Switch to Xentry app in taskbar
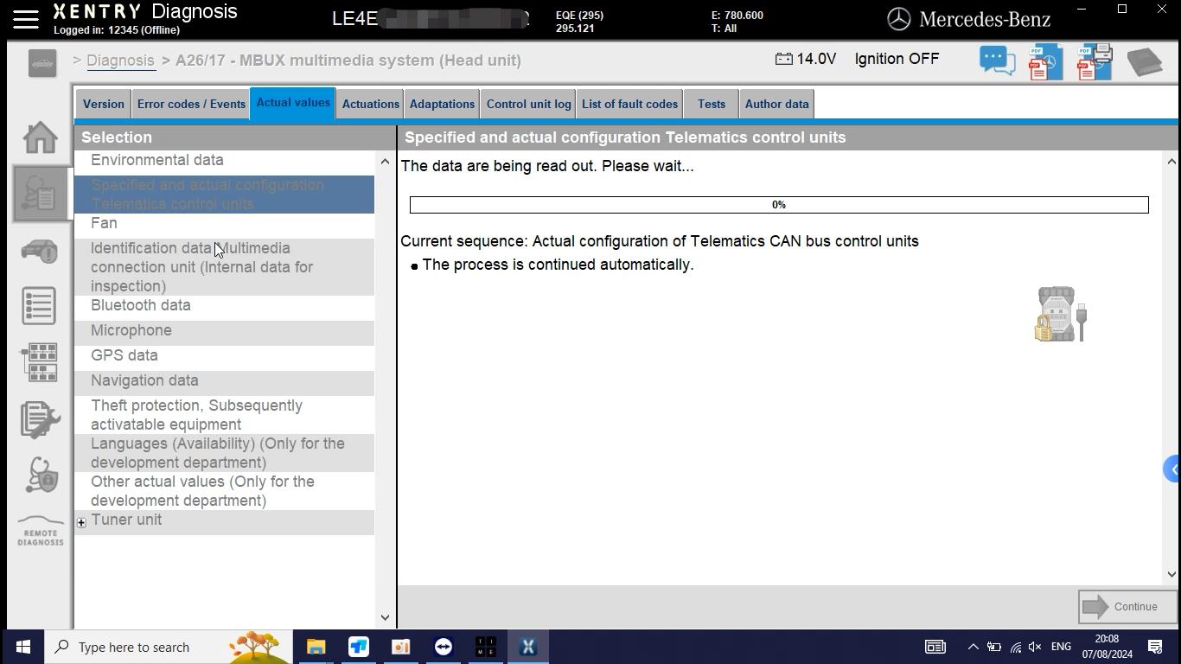This screenshot has width=1181, height=664. click(x=528, y=647)
